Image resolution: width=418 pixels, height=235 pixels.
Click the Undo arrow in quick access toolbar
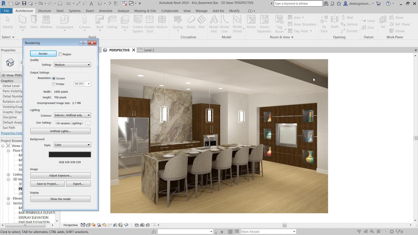point(40,4)
